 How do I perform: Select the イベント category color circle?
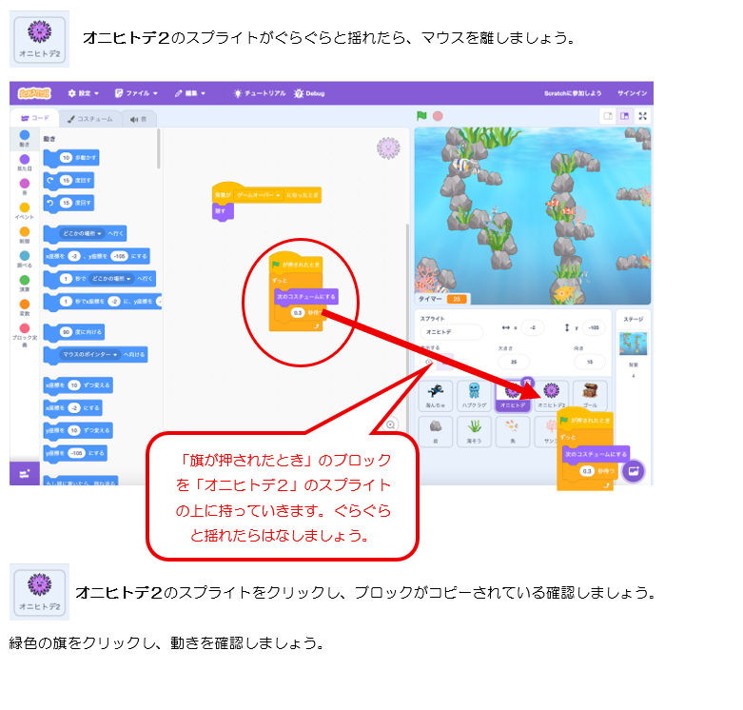click(24, 207)
